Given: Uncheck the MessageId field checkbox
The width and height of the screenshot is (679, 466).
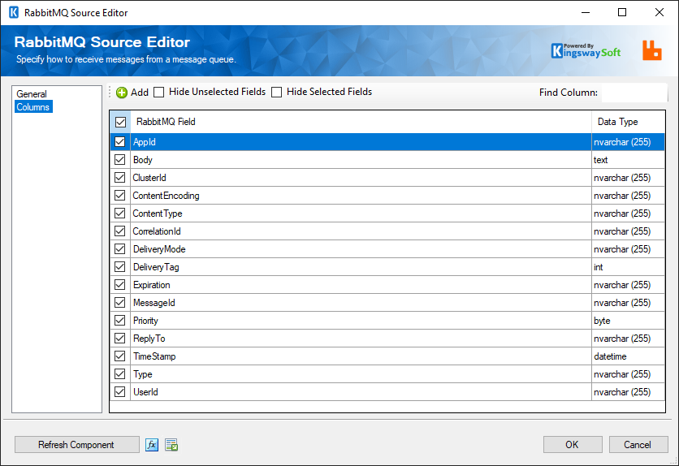Looking at the screenshot, I should 120,303.
